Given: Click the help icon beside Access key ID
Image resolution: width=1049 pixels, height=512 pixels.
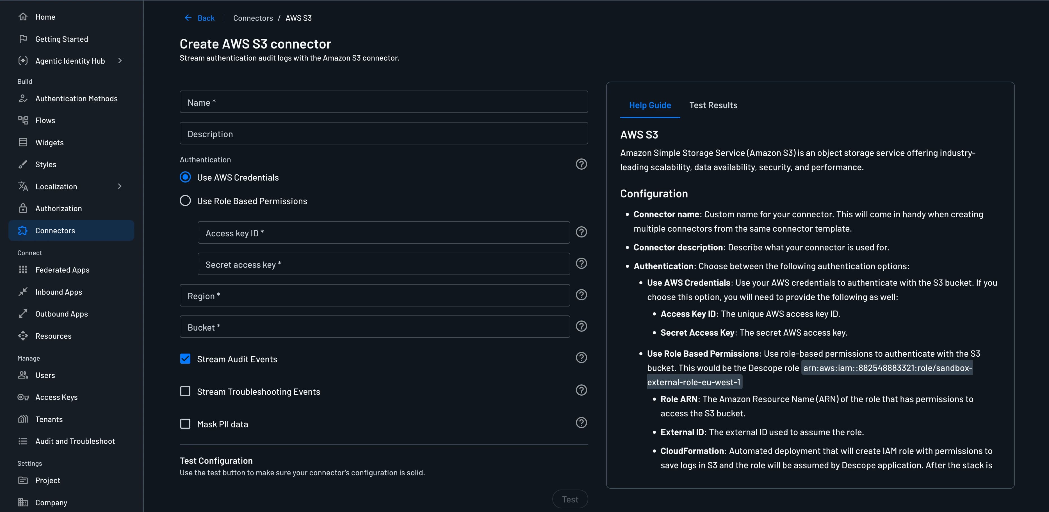Looking at the screenshot, I should [x=581, y=232].
